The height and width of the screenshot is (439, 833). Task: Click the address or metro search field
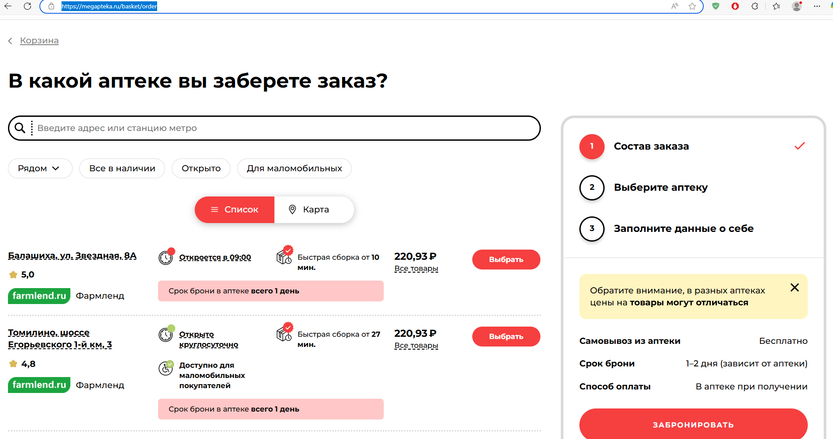283,128
